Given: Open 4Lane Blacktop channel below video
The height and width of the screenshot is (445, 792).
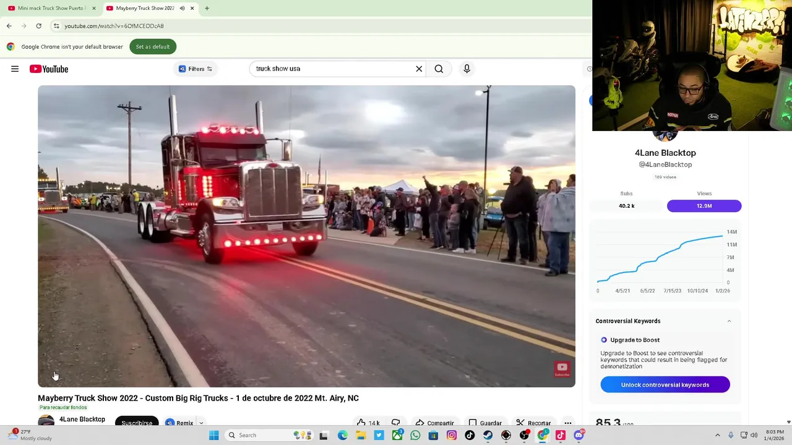Looking at the screenshot, I should [x=82, y=419].
